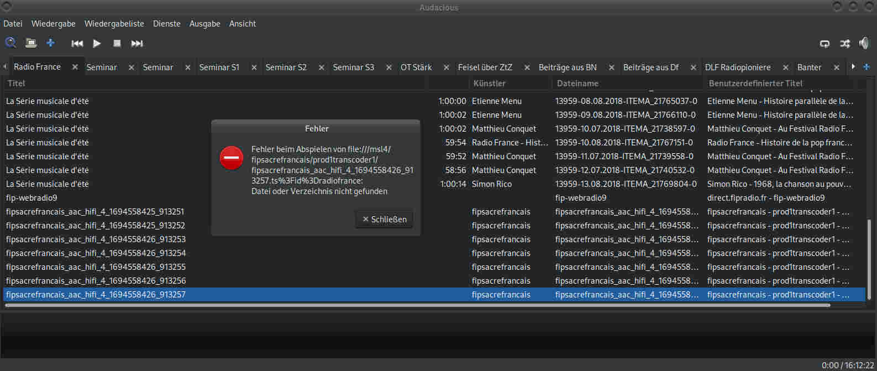Image resolution: width=877 pixels, height=371 pixels.
Task: Close the OT Stärk tab
Action: pyautogui.click(x=447, y=67)
